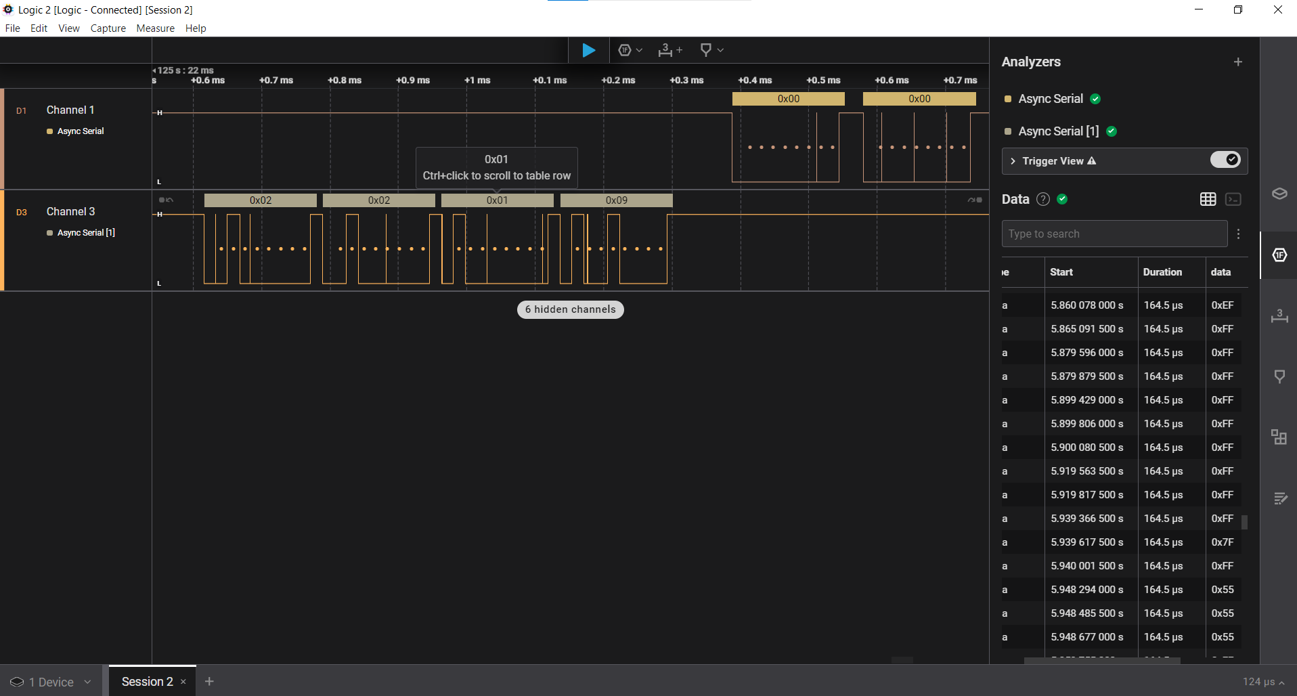Open the File menu
Image resolution: width=1297 pixels, height=696 pixels.
[x=13, y=28]
